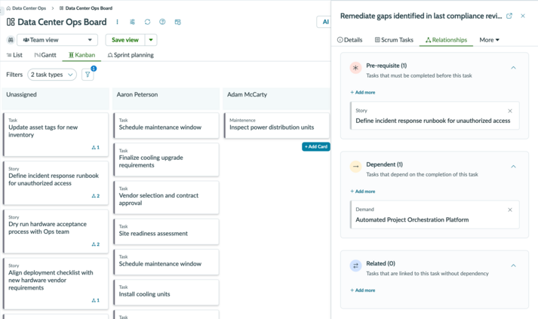
Task: Open the Sprint planning tab
Action: coord(131,55)
